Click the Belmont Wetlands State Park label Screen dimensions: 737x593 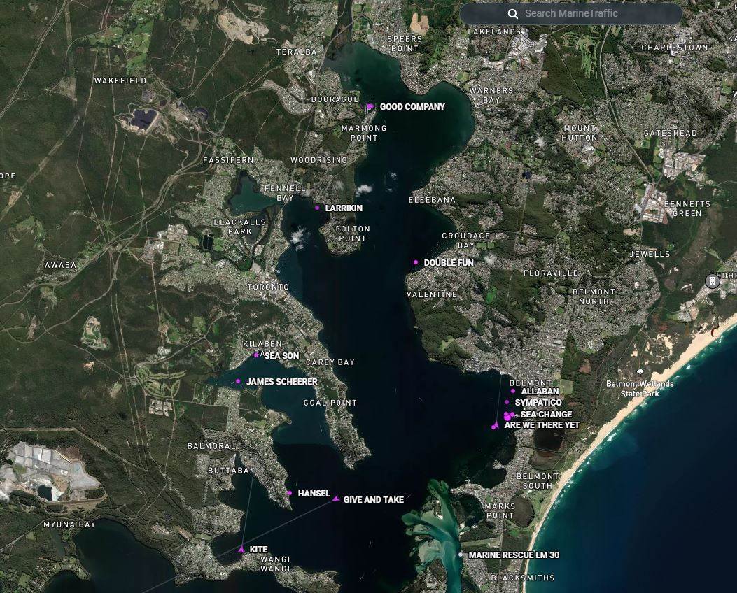(640, 389)
